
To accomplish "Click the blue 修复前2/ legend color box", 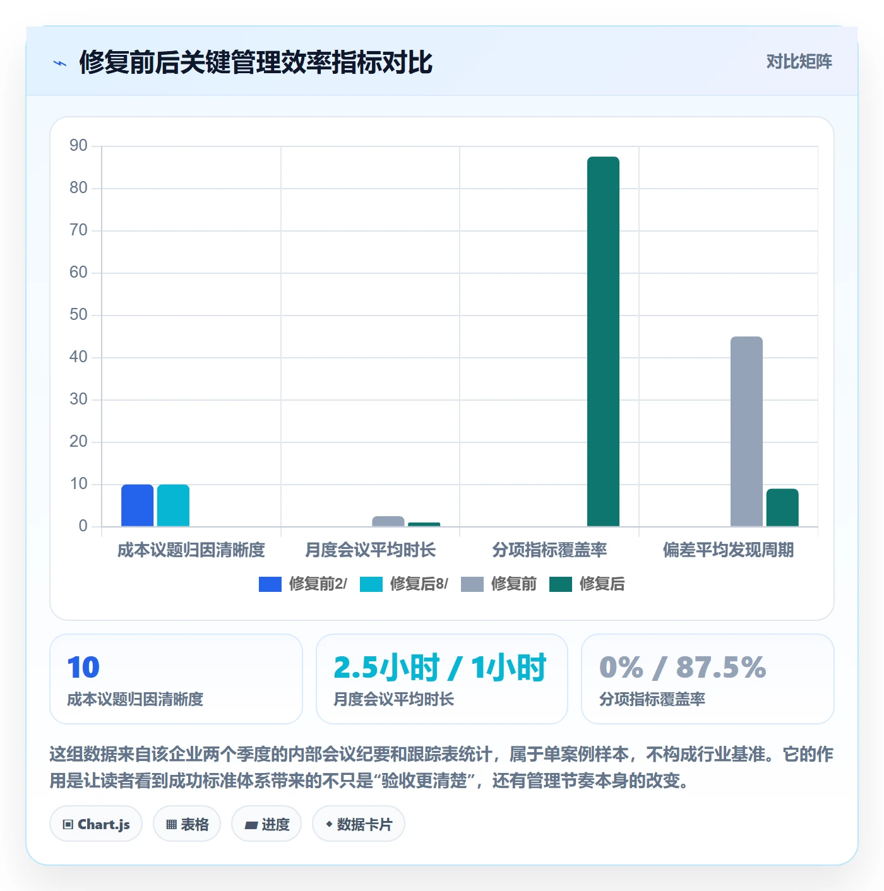I will pyautogui.click(x=270, y=584).
